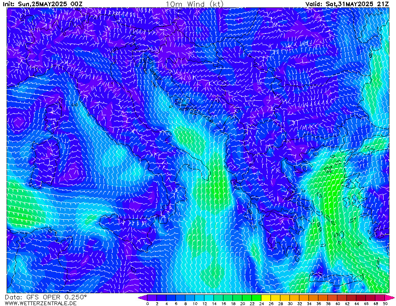Screen dimensions: 396x306
Task: Select the 44–46 kt dark red swatch
Action: pyautogui.click(x=361, y=298)
